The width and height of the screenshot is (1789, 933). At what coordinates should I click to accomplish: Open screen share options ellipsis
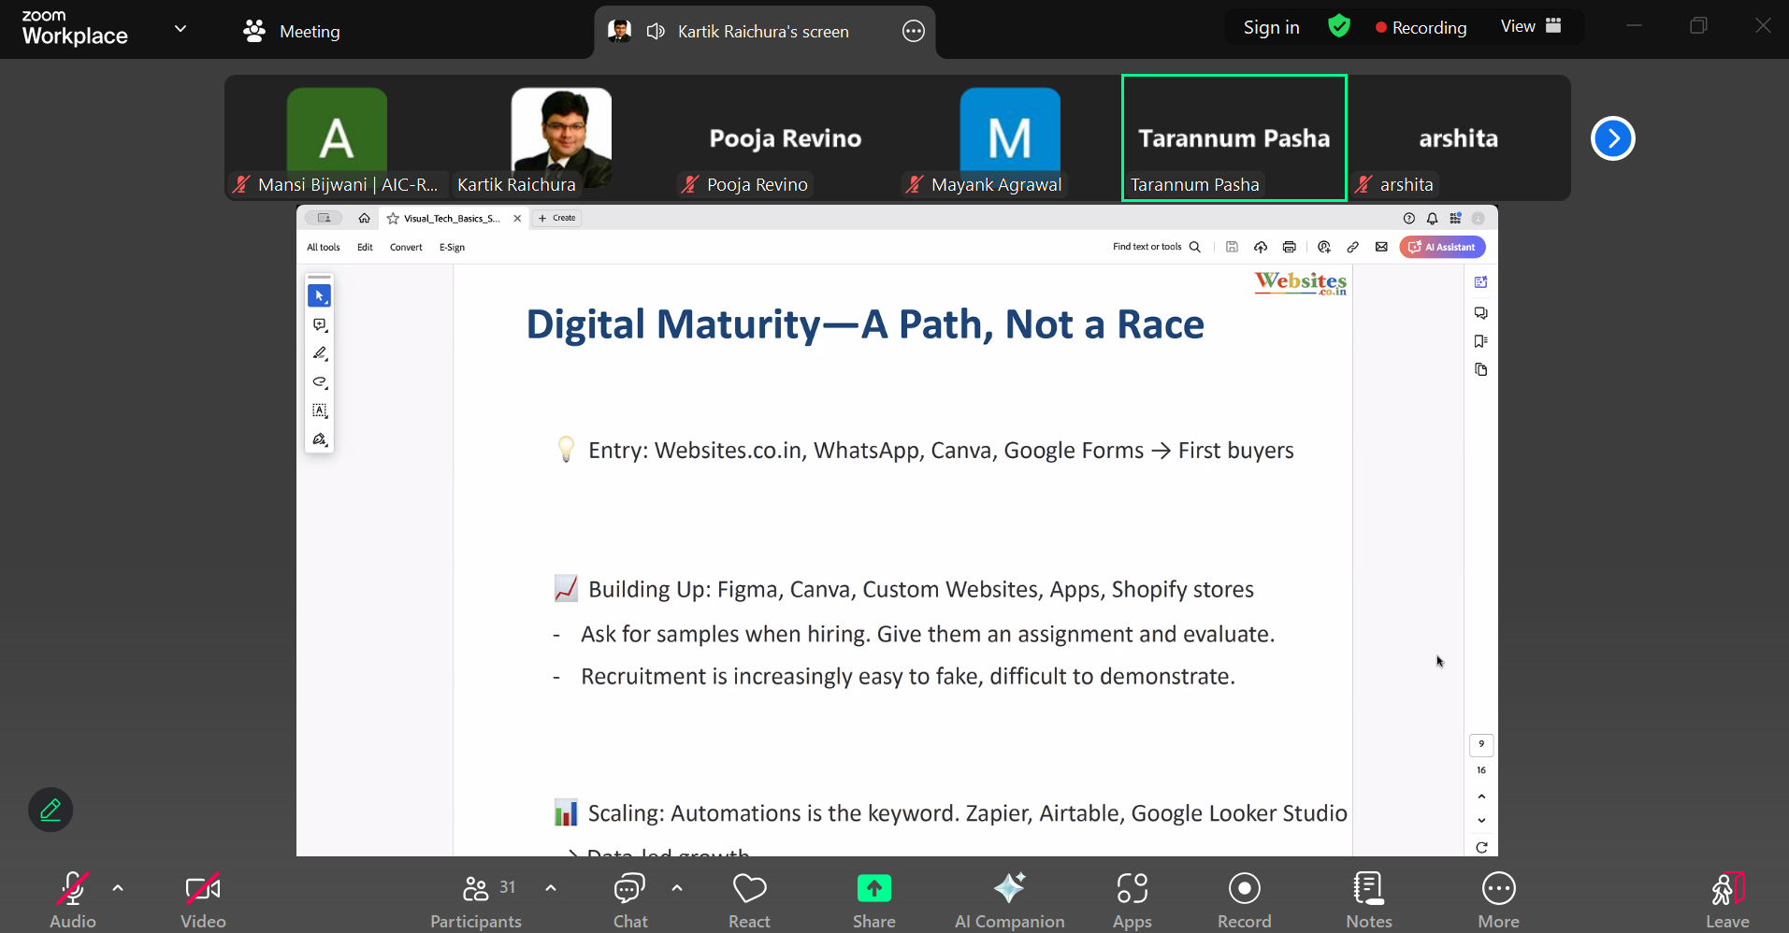pyautogui.click(x=914, y=32)
